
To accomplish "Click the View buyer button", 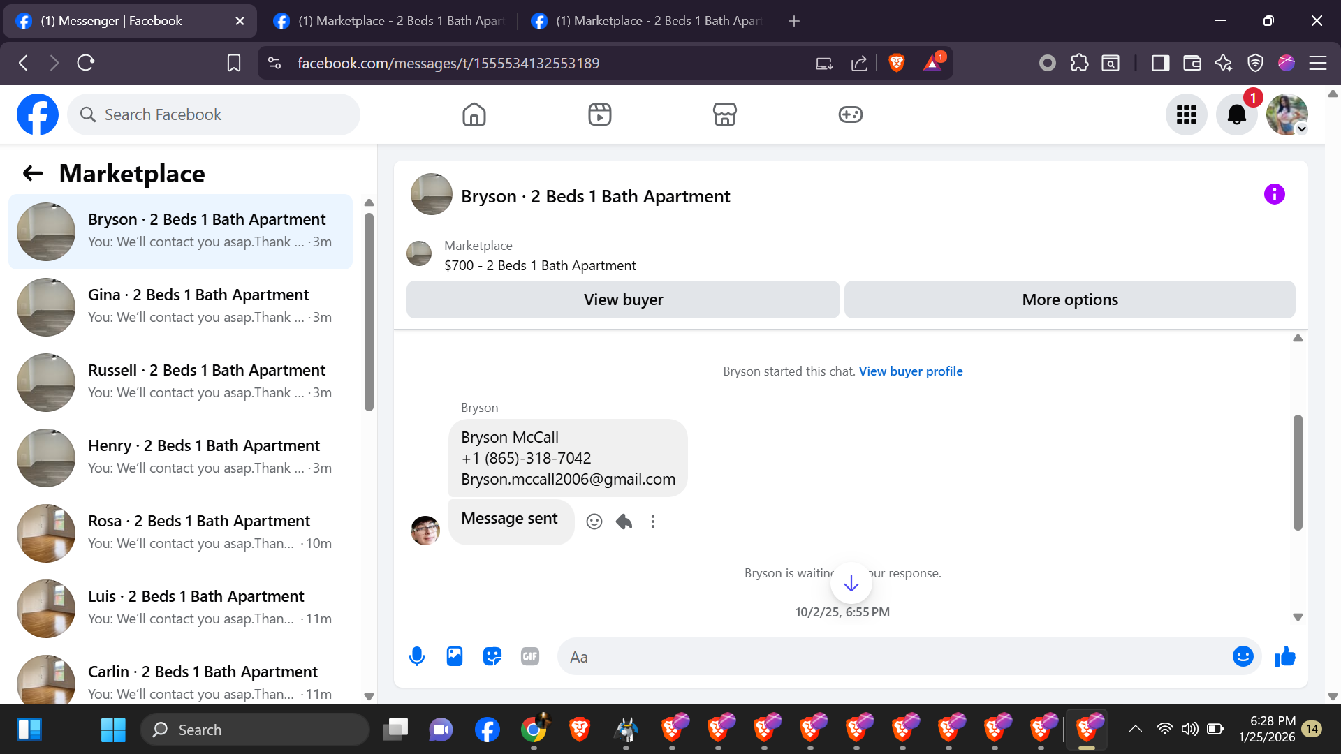I will [x=623, y=300].
